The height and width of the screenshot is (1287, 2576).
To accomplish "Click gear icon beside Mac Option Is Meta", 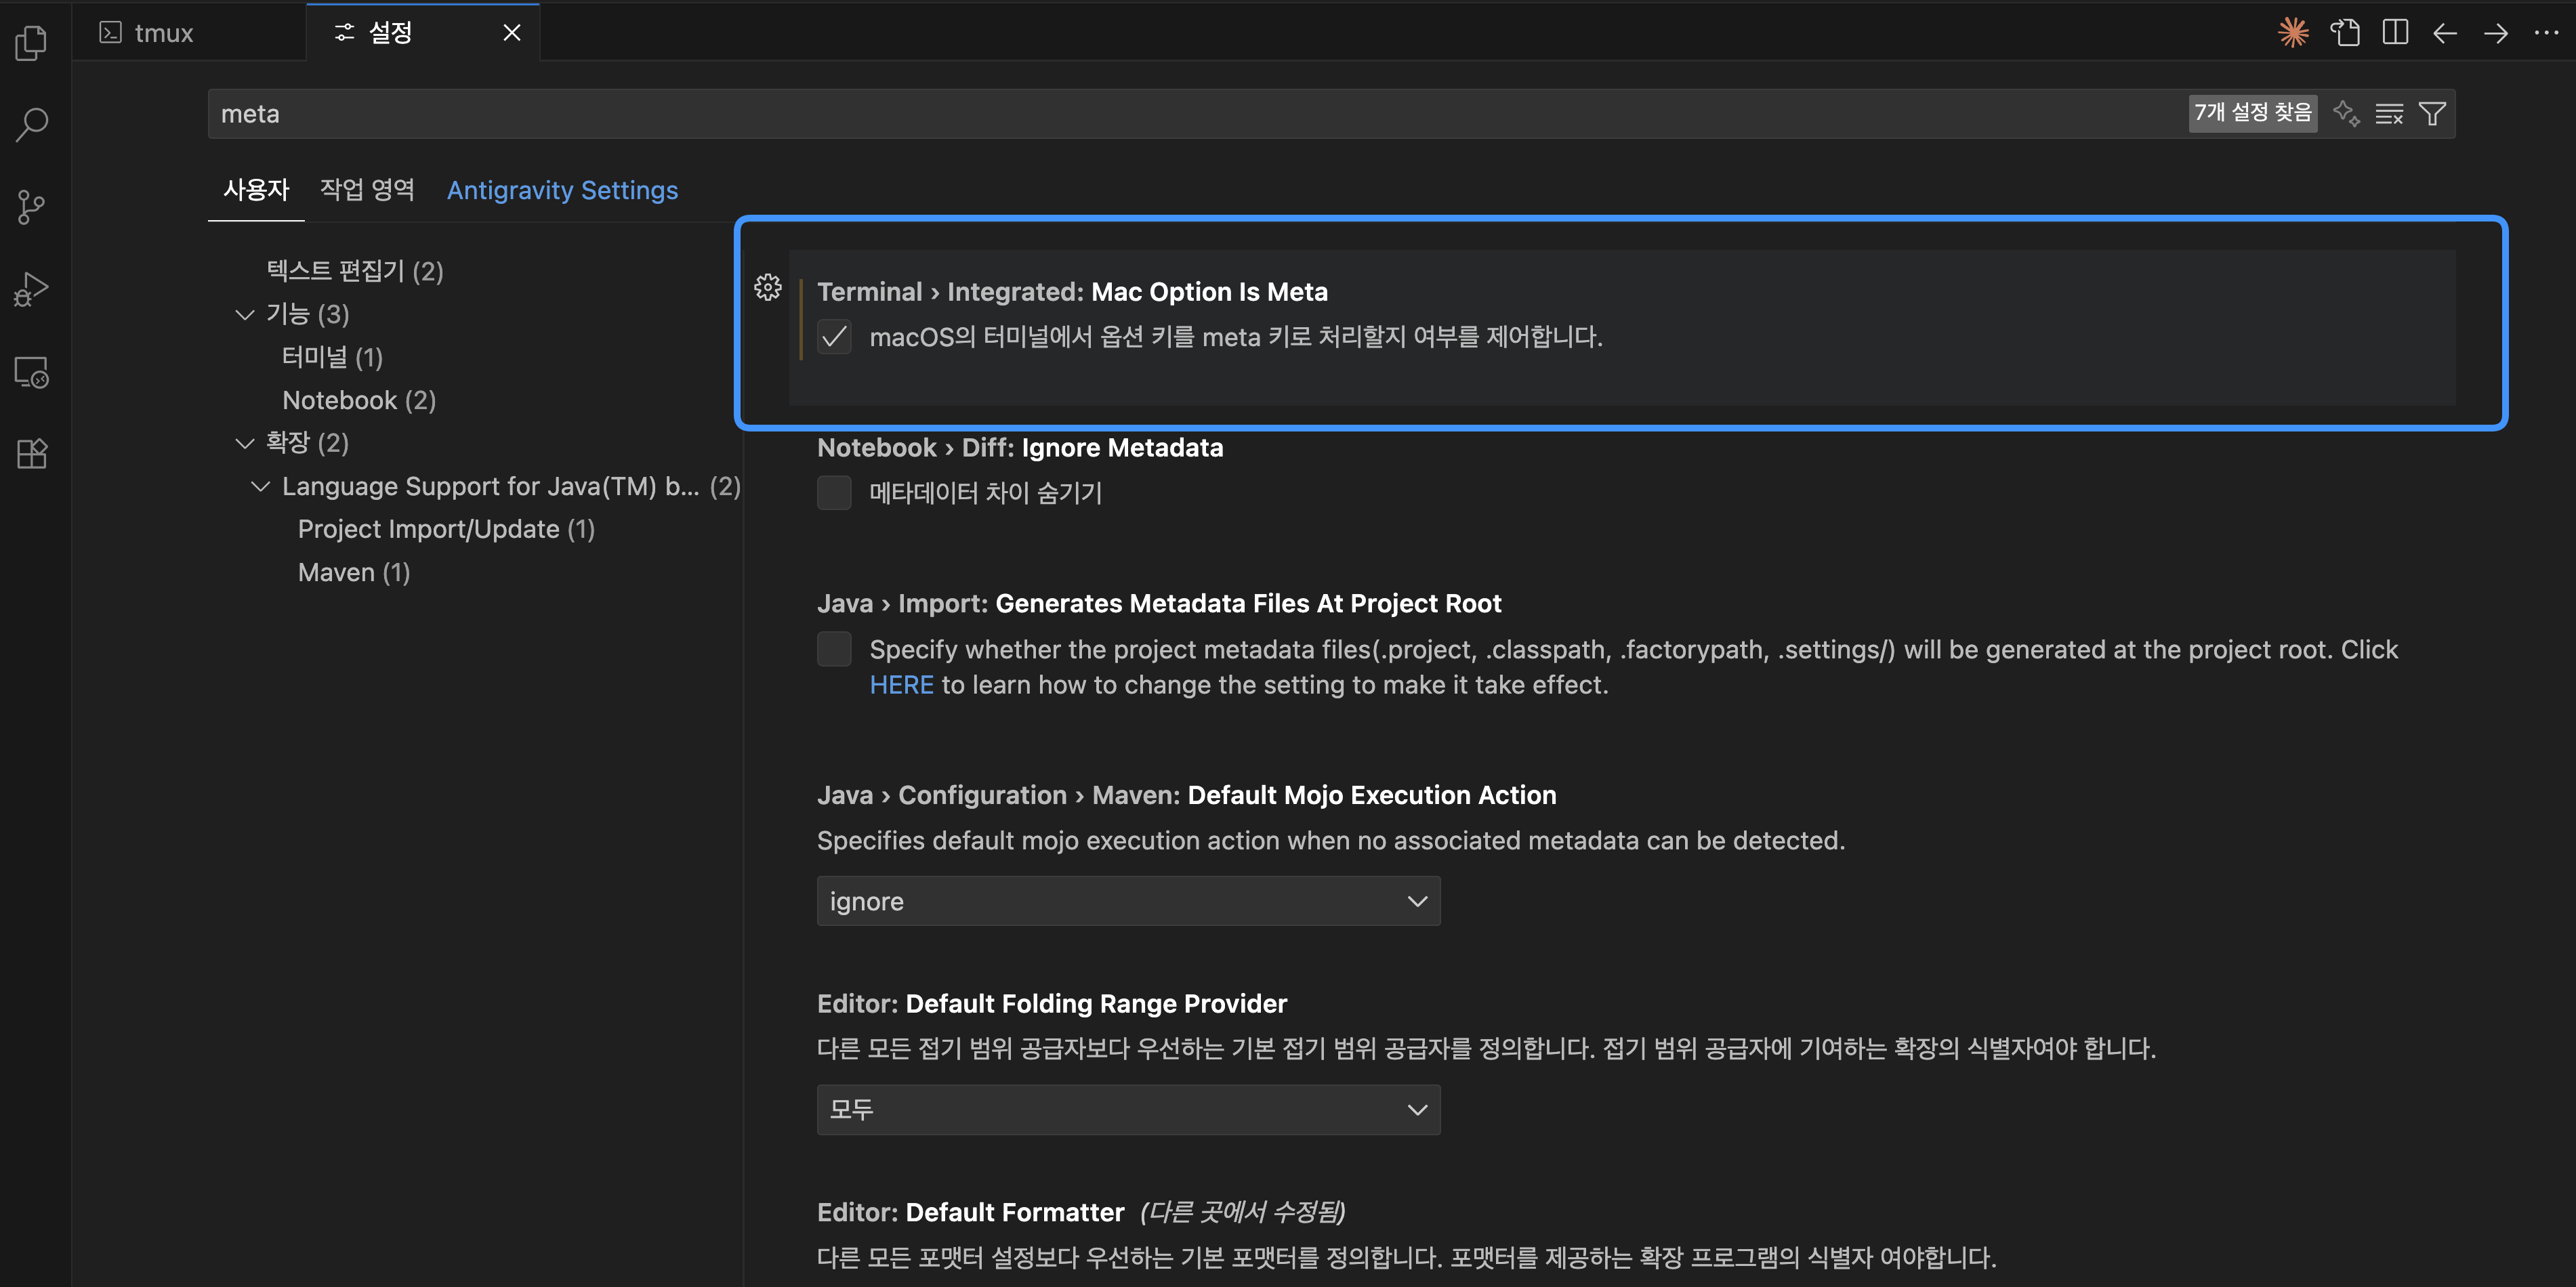I will (x=767, y=288).
